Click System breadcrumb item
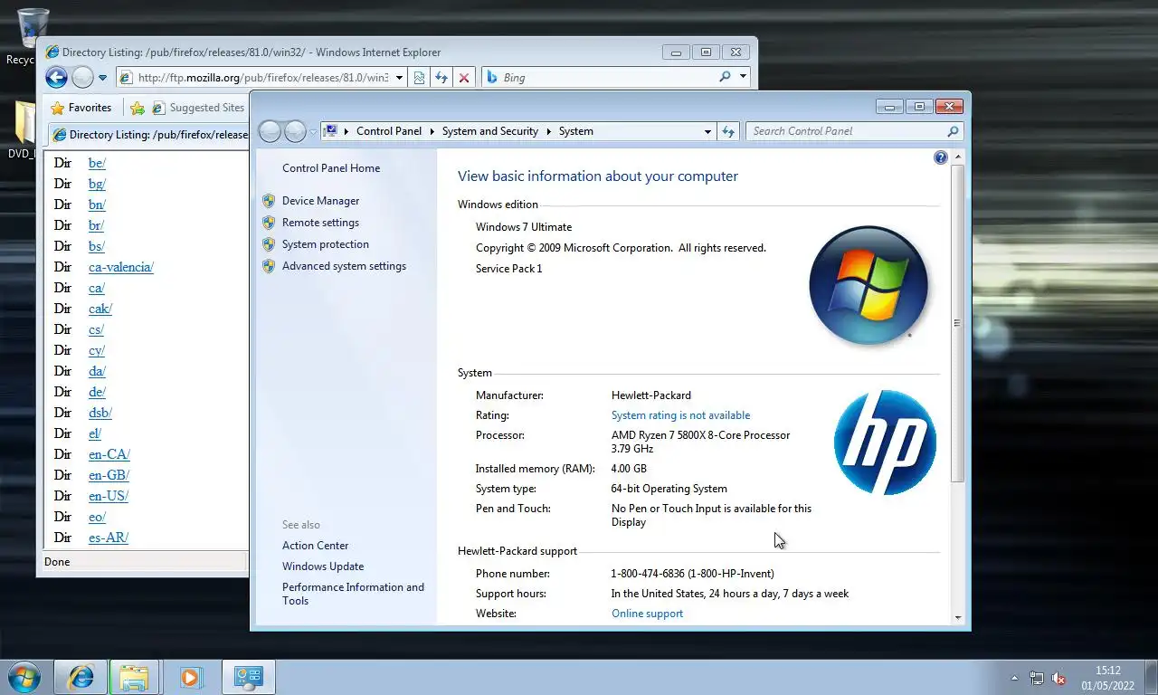This screenshot has height=695, width=1158. tap(575, 131)
